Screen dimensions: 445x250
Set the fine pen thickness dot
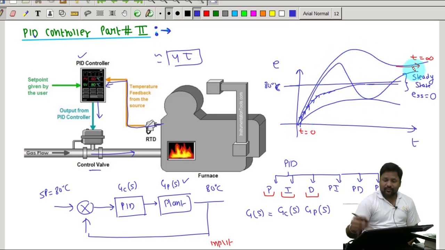(x=160, y=14)
